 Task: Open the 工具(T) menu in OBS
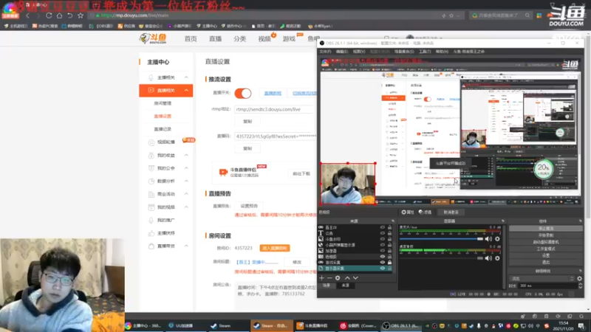pyautogui.click(x=425, y=52)
